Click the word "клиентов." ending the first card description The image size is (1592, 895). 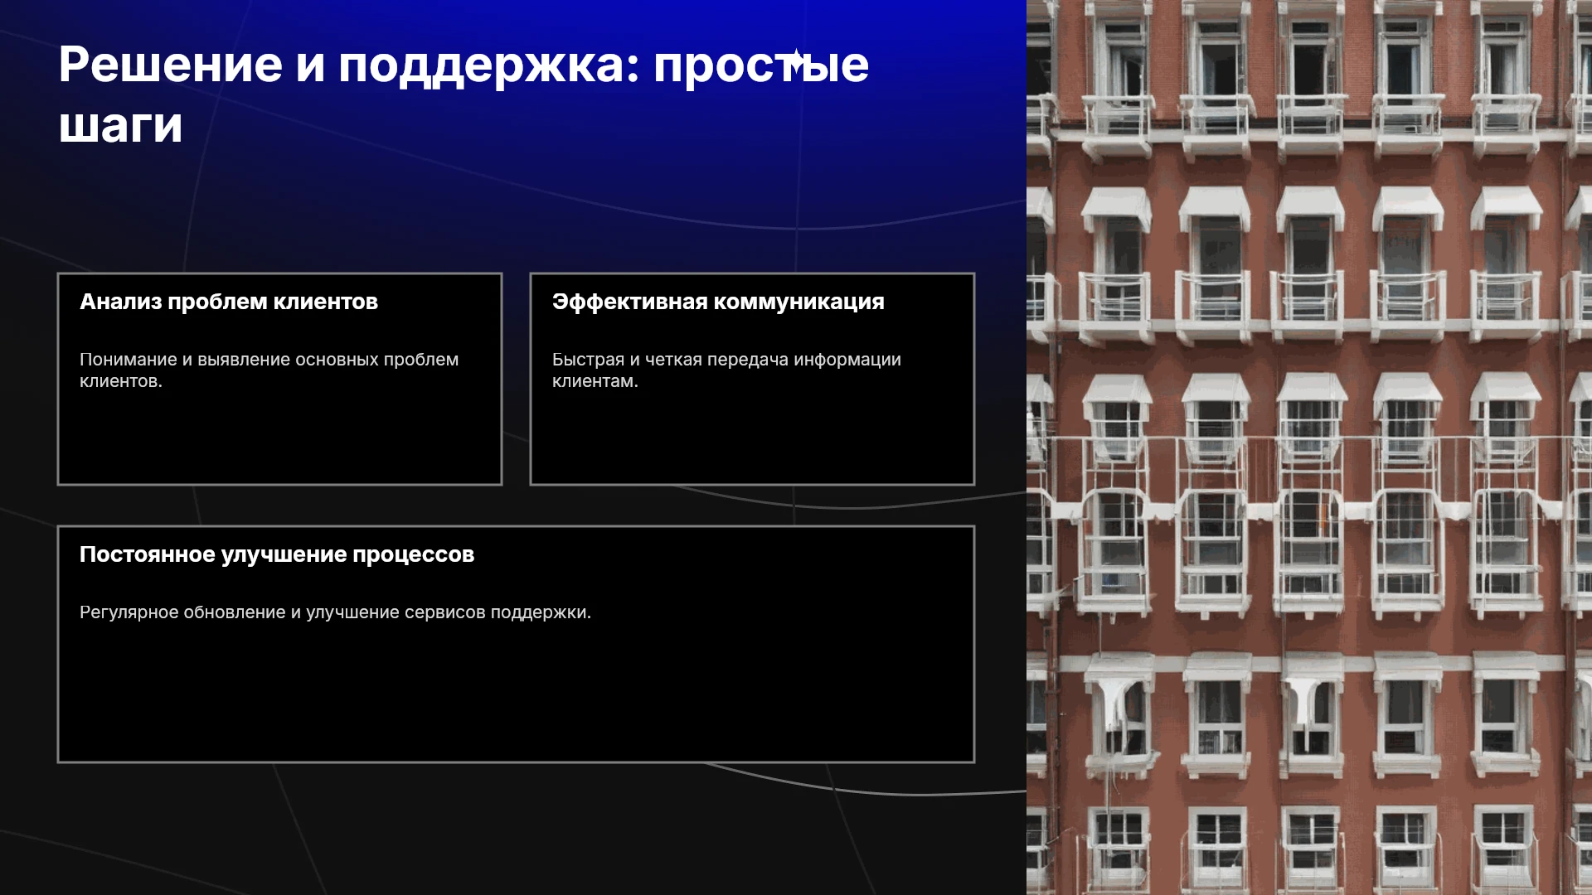121,381
